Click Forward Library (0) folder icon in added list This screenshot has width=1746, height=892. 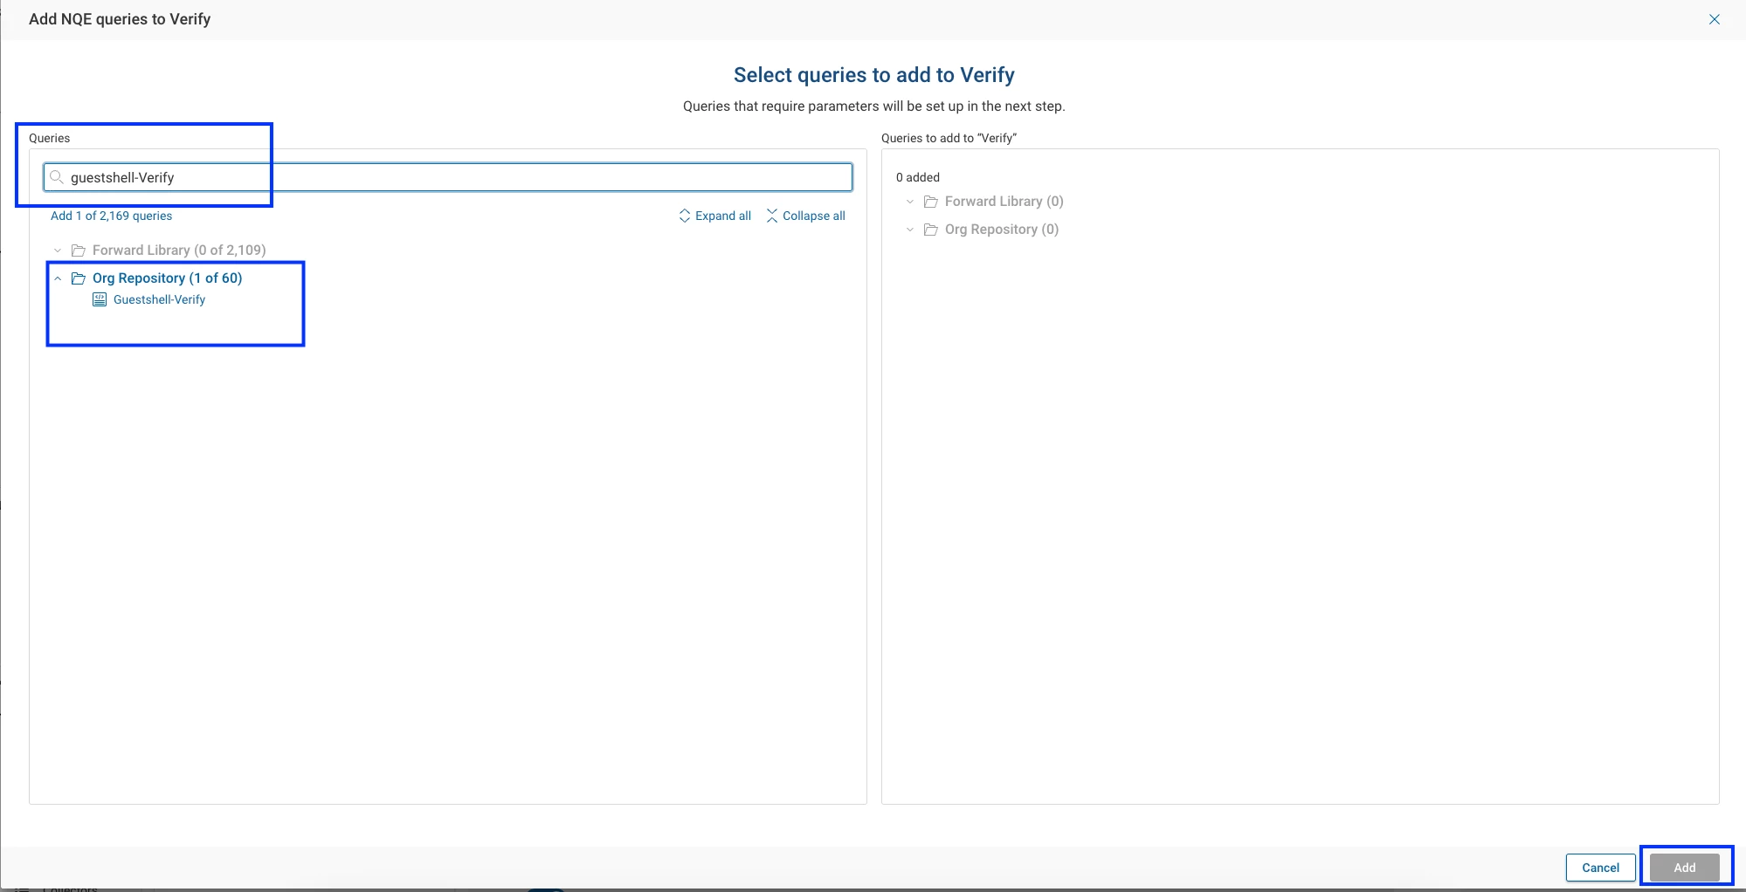coord(930,202)
